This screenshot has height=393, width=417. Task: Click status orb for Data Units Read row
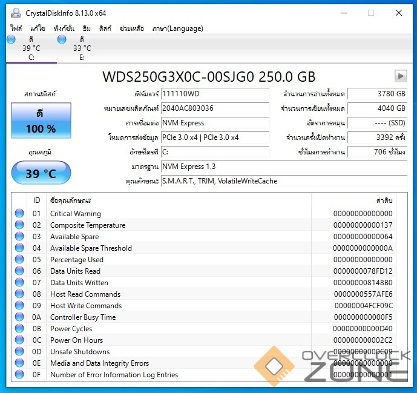click(x=19, y=271)
